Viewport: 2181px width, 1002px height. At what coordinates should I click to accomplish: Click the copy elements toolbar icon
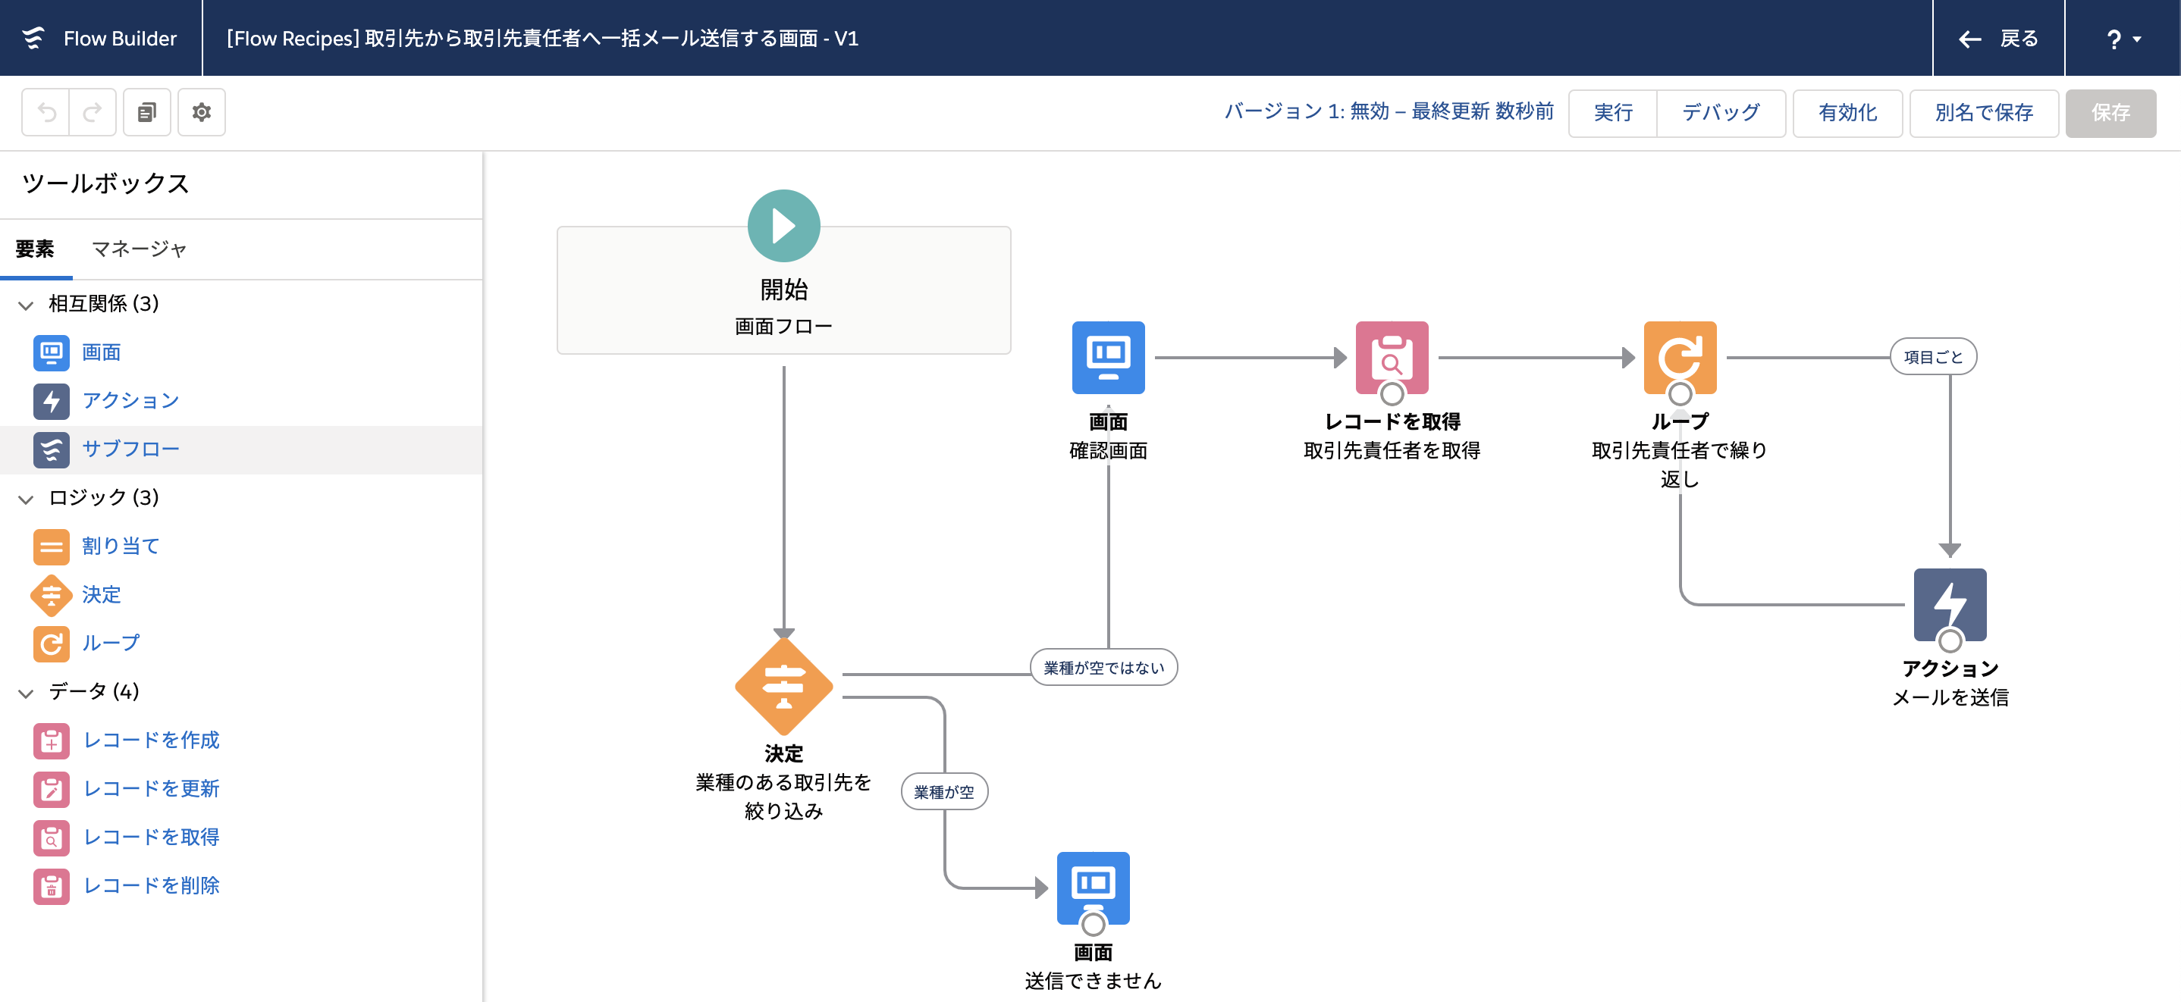(146, 111)
